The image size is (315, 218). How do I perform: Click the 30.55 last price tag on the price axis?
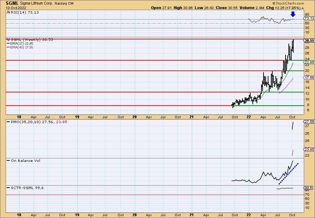pyautogui.click(x=309, y=40)
